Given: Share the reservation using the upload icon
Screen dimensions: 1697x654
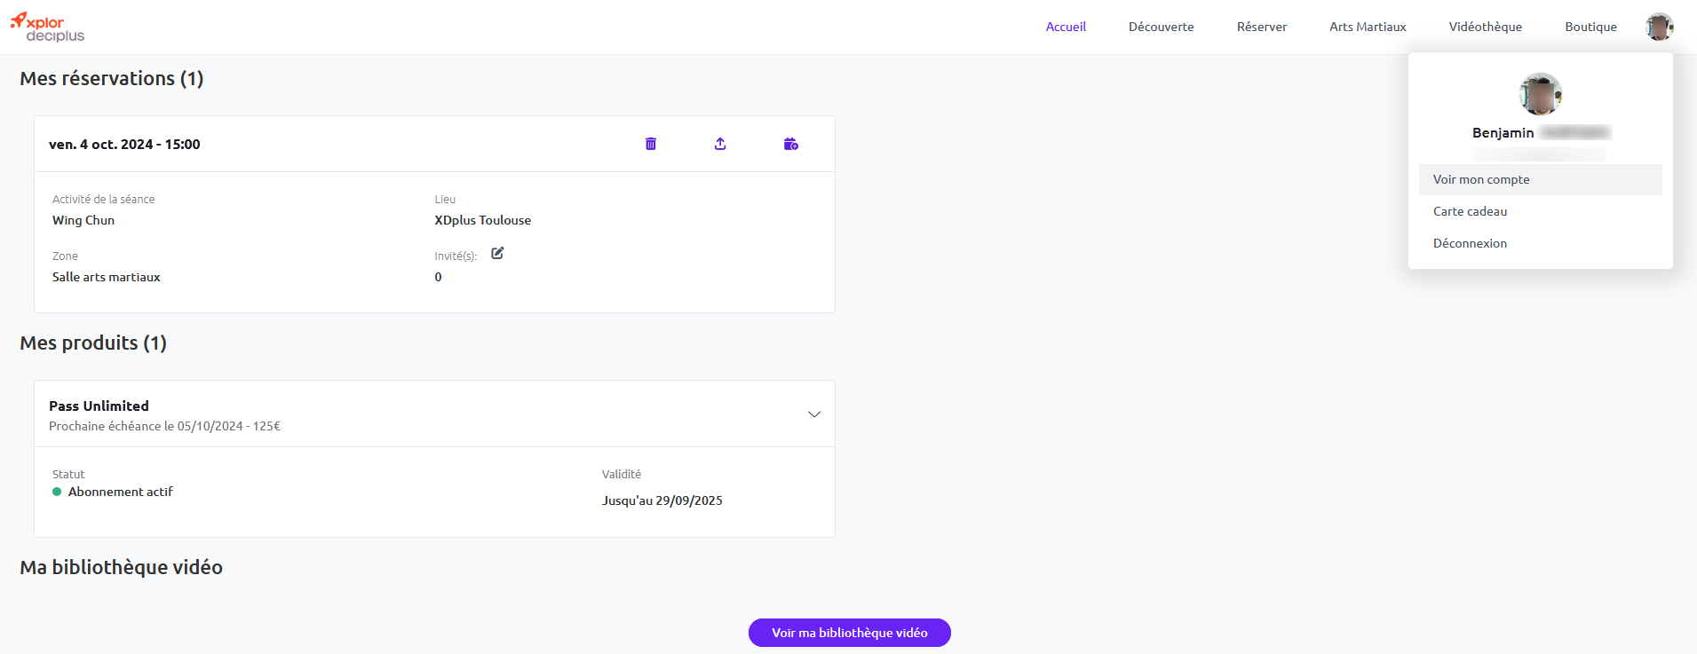Looking at the screenshot, I should pyautogui.click(x=720, y=144).
